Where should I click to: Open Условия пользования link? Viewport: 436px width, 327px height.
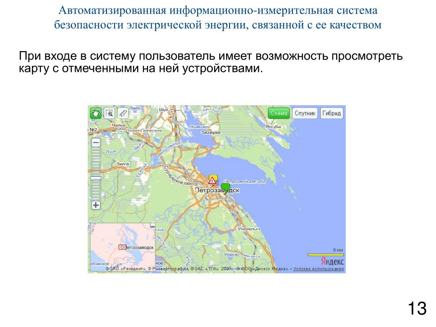tap(318, 269)
